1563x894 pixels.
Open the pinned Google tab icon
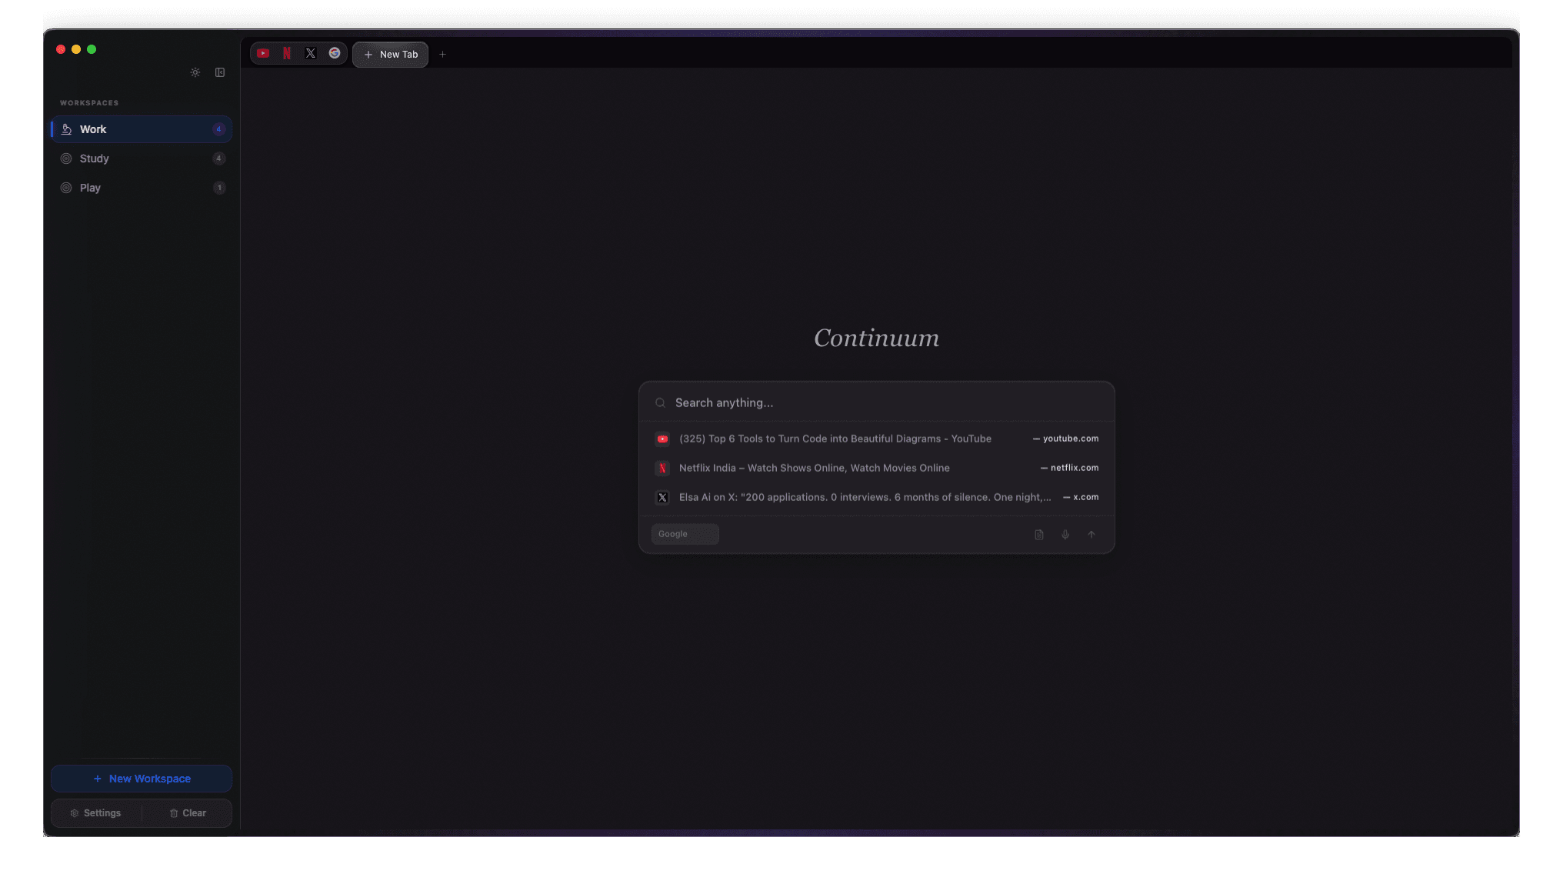coord(335,53)
